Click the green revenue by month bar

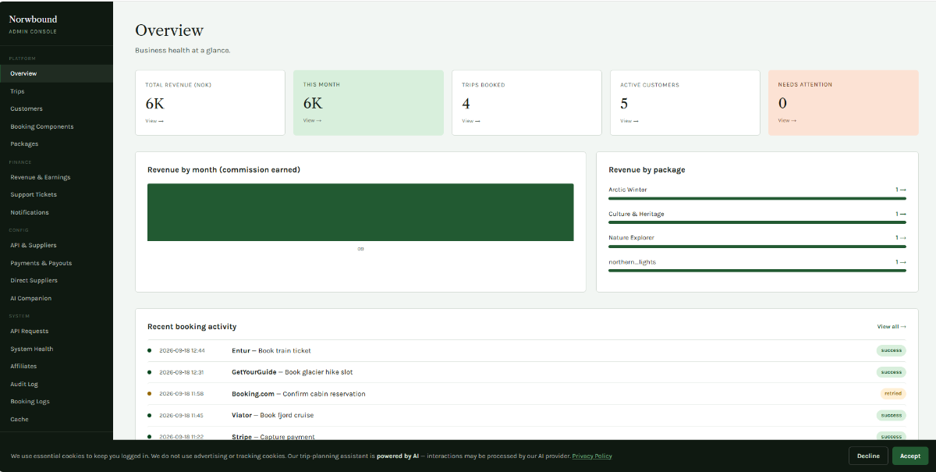(360, 212)
